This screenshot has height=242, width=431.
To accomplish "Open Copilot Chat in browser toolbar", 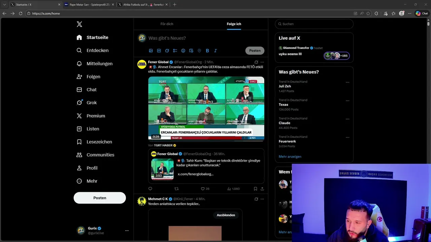I will (x=422, y=13).
